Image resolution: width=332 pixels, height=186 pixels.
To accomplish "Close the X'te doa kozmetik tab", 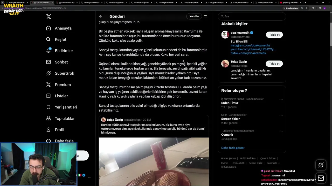I will pos(52,3).
